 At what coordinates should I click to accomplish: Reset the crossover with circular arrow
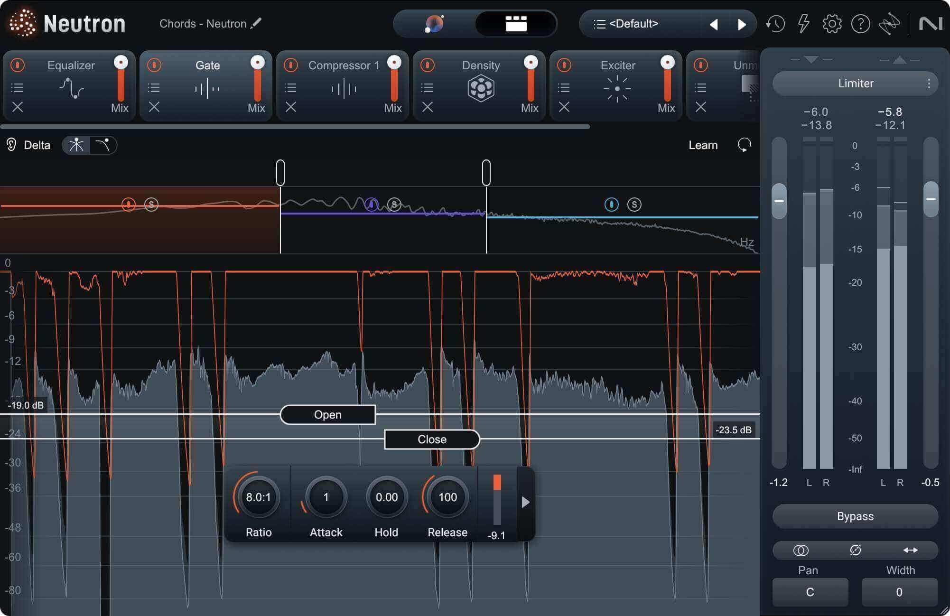click(744, 145)
